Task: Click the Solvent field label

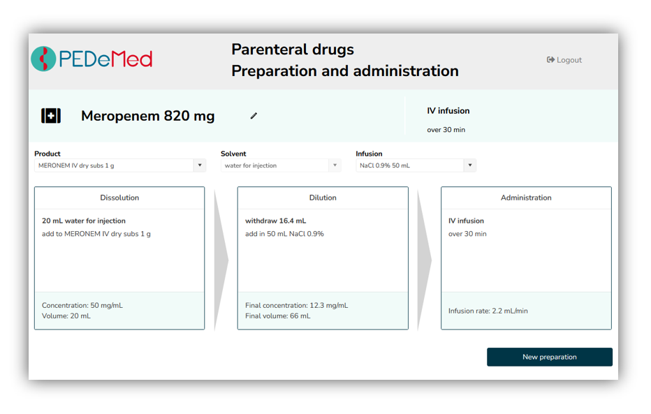Action: (233, 154)
